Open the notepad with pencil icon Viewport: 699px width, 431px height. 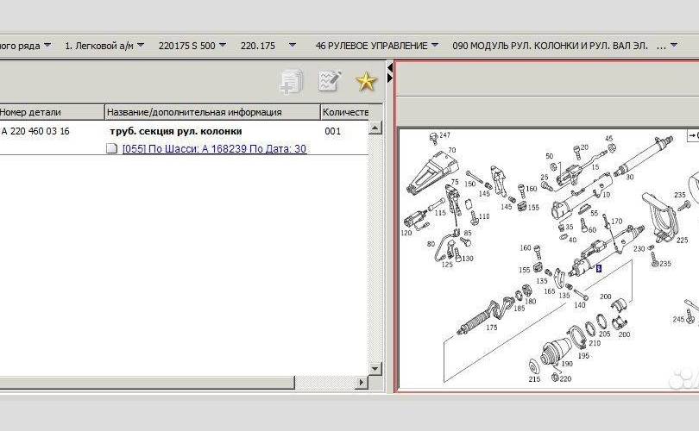(330, 82)
